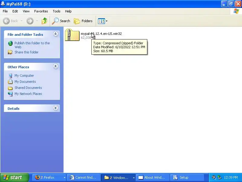Open My Computer from Other Places
Viewport: 242px width, 182px height.
24,76
